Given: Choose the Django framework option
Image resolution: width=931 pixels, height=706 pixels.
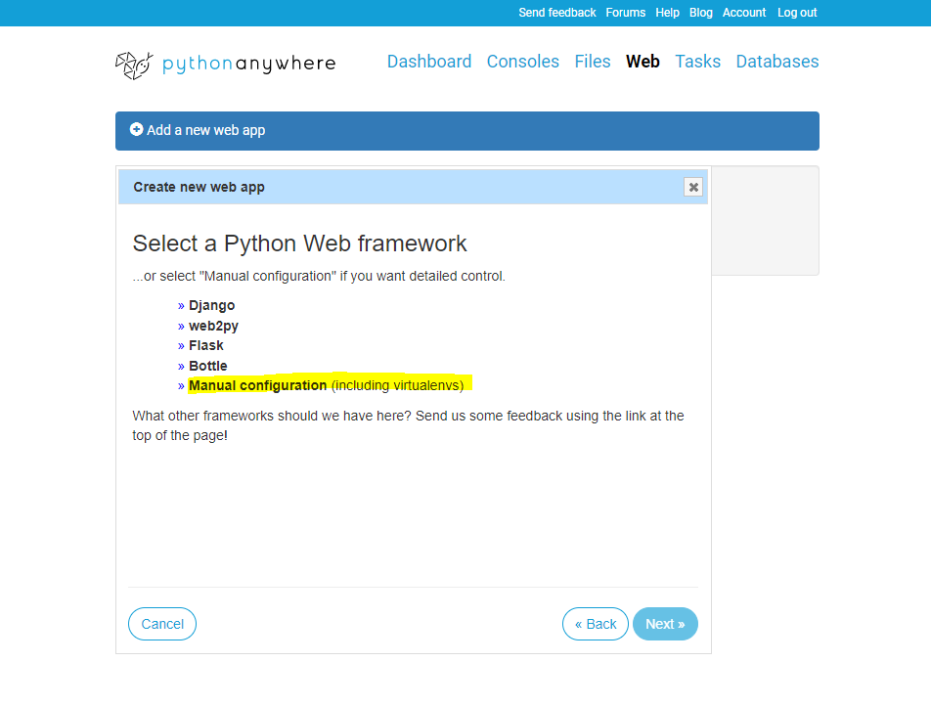Looking at the screenshot, I should [x=212, y=306].
